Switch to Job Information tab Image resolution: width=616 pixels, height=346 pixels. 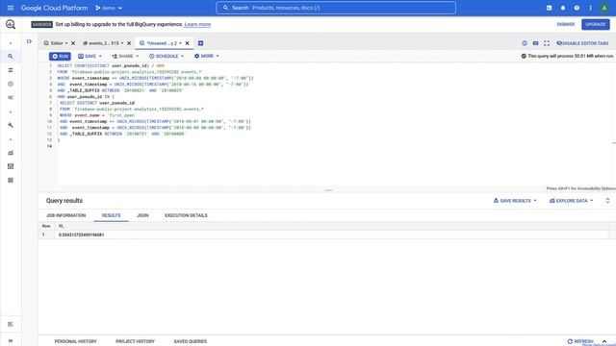pyautogui.click(x=66, y=215)
